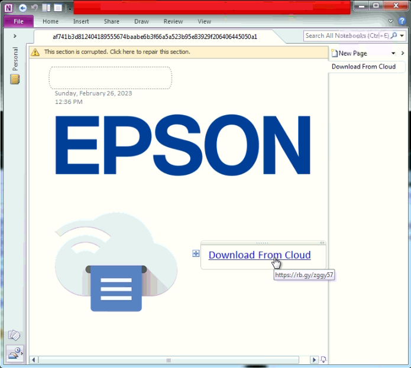The image size is (411, 368).
Task: Click the 12:36 PM timestamp
Action: 69,102
